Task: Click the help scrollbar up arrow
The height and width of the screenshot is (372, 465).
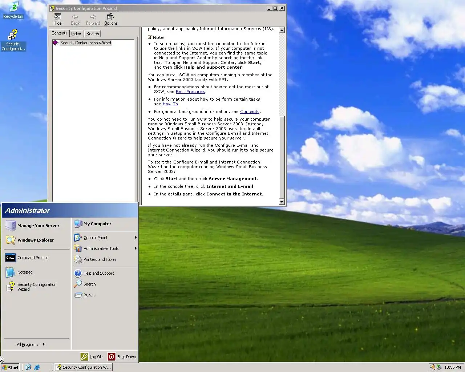Action: pyautogui.click(x=282, y=30)
